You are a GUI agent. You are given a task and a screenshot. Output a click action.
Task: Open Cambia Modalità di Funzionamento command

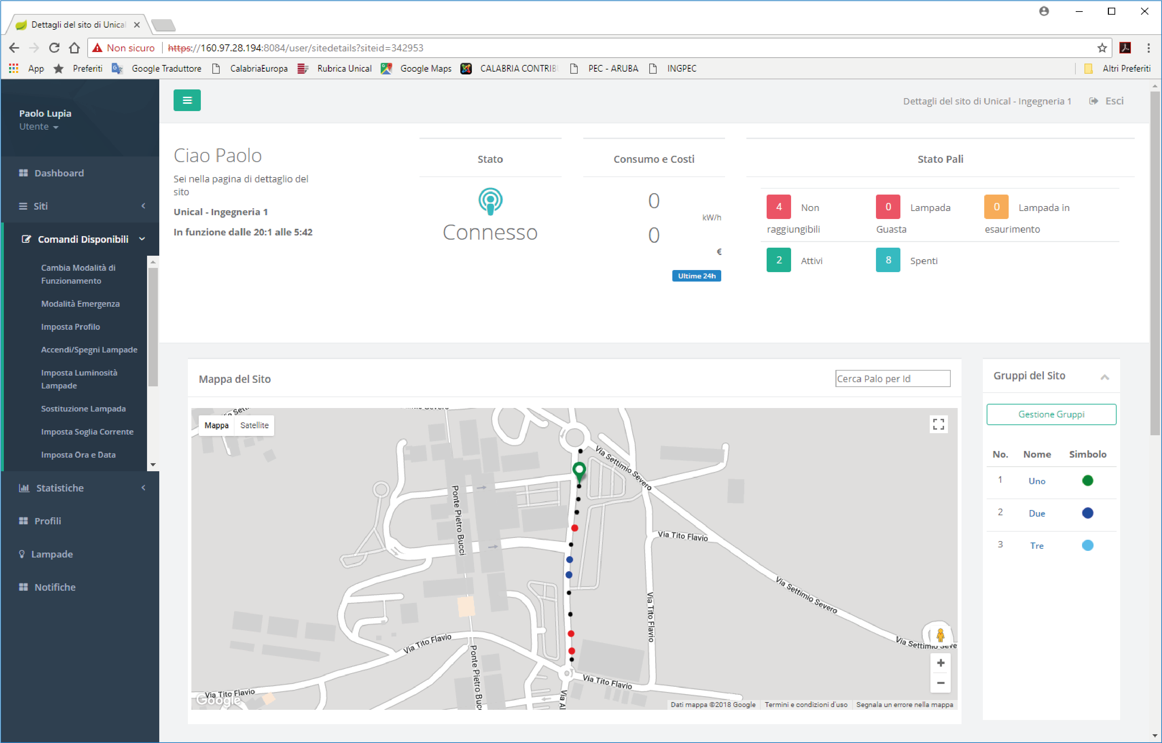tap(78, 274)
